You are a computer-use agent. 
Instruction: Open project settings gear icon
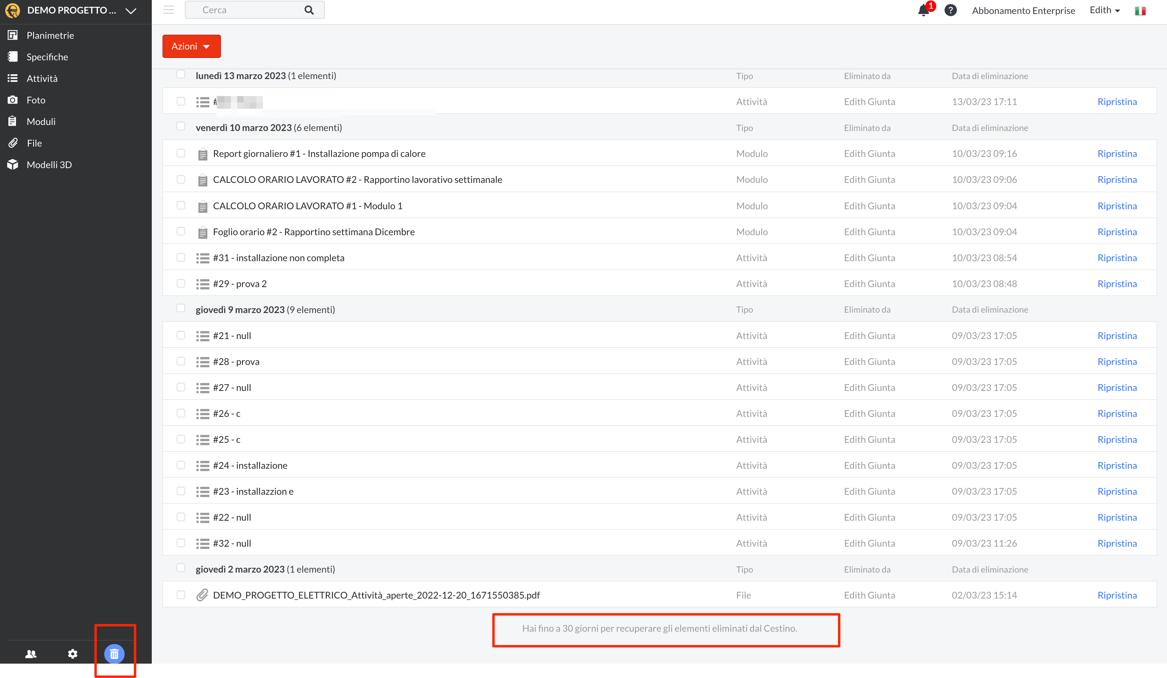coord(73,654)
